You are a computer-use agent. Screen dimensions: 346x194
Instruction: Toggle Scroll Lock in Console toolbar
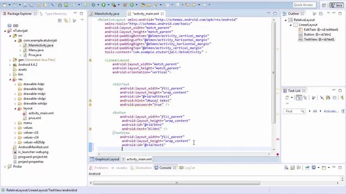coord(292,168)
